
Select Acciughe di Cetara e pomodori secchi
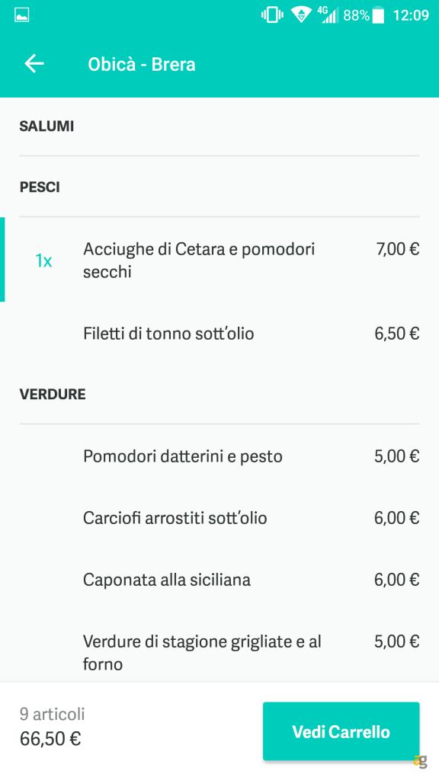pyautogui.click(x=200, y=260)
